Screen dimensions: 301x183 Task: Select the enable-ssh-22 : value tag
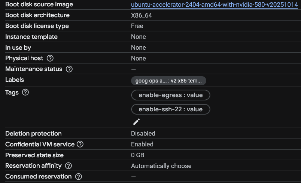[171, 109]
